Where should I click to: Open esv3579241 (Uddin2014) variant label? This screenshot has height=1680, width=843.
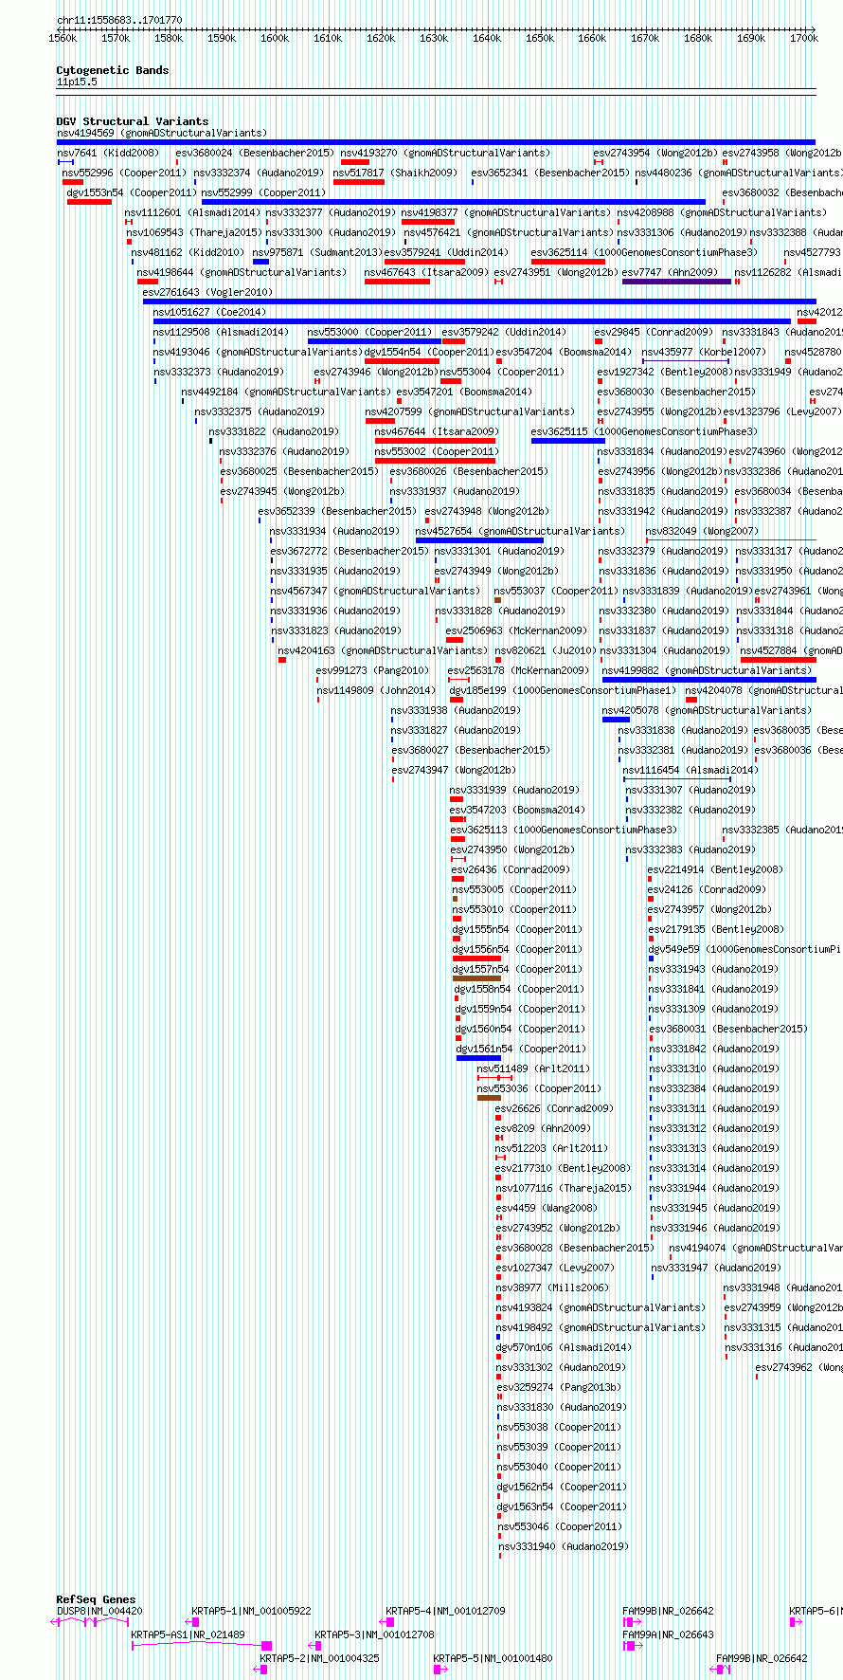[x=446, y=252]
